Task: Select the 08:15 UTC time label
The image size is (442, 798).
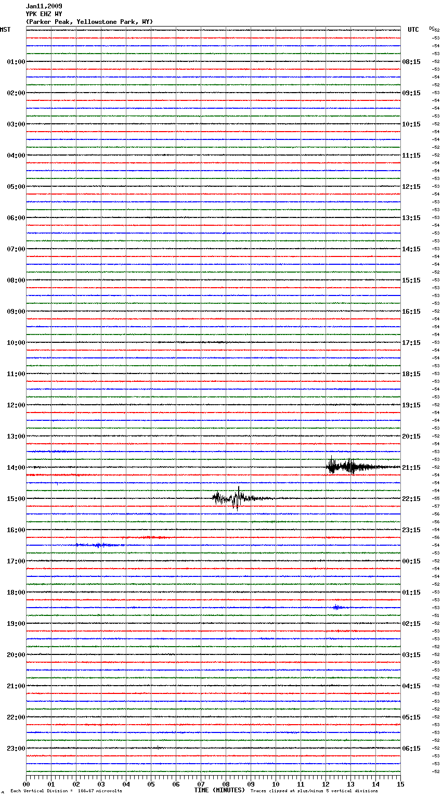Action: (x=411, y=62)
